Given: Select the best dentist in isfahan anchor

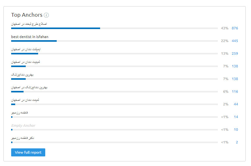Looking at the screenshot, I should 30,37.
